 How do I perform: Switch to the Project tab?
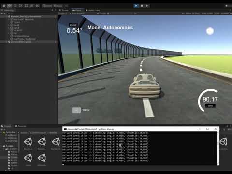point(6,126)
